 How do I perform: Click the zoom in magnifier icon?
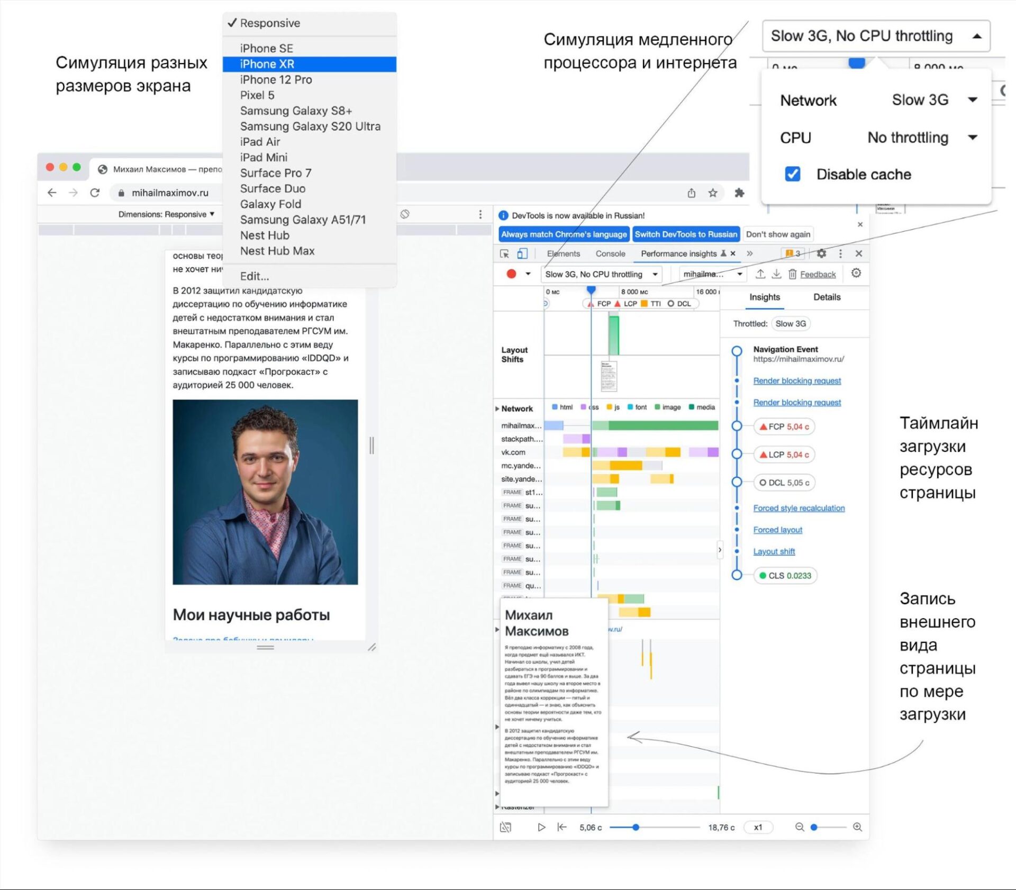click(857, 827)
